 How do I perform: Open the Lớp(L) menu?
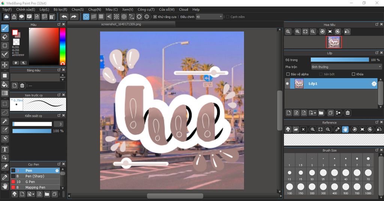click(44, 9)
